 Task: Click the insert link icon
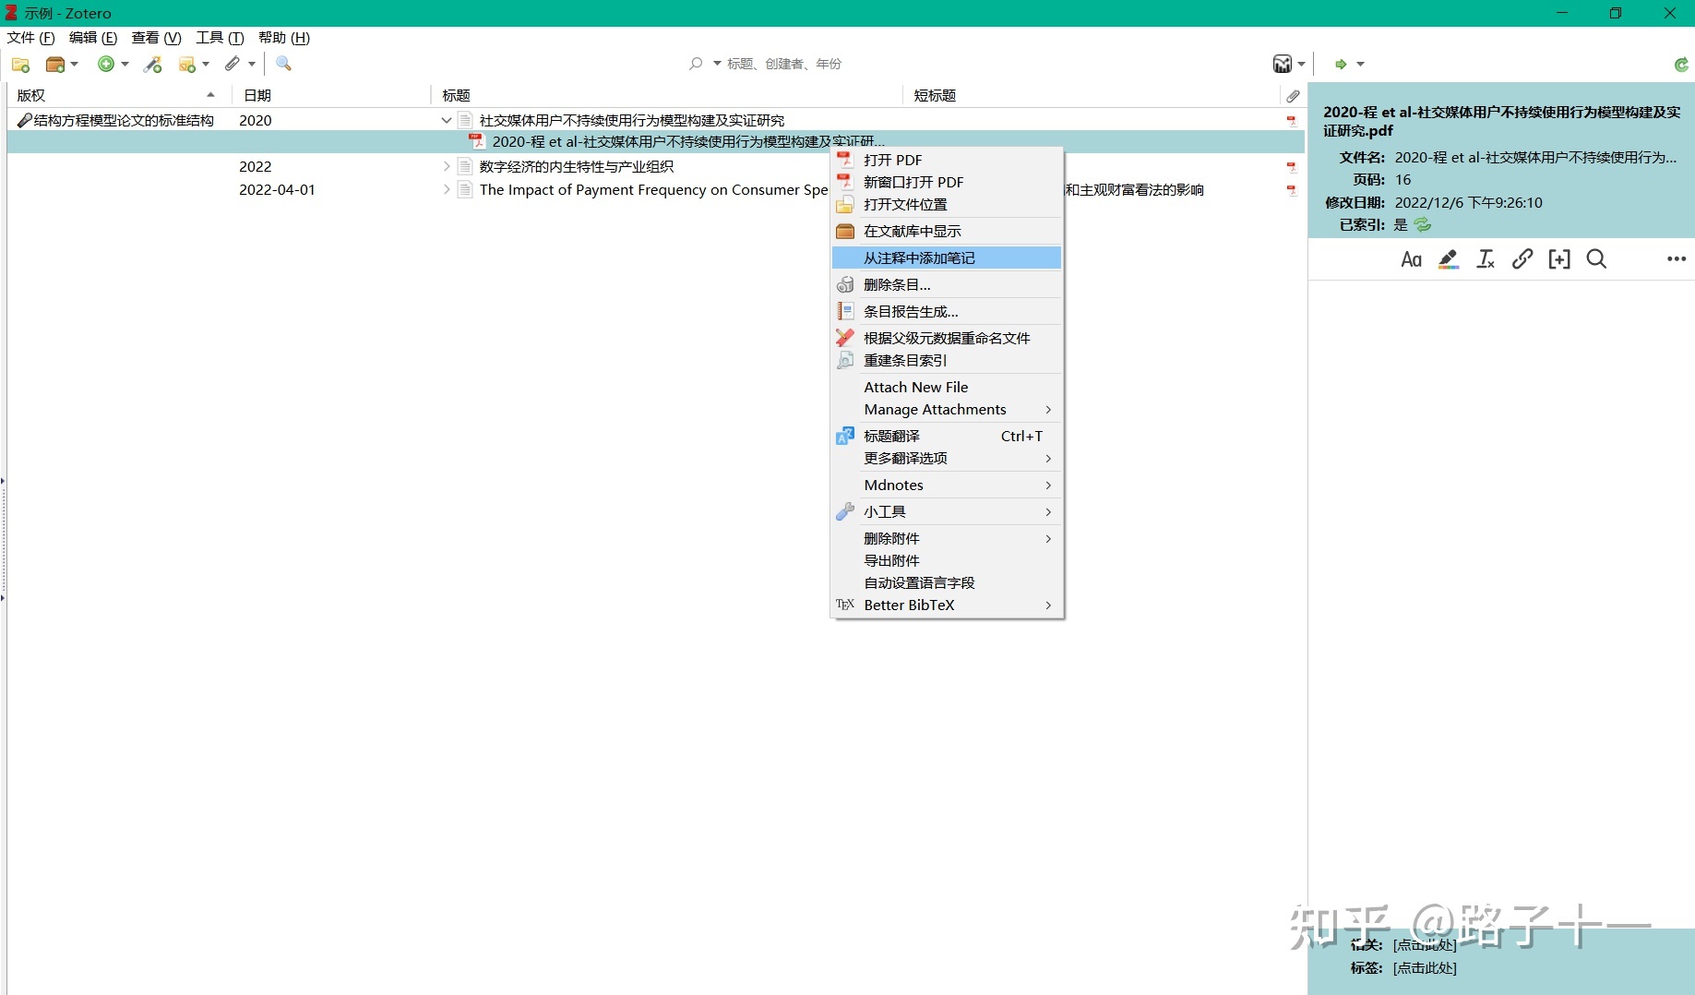click(x=1522, y=259)
